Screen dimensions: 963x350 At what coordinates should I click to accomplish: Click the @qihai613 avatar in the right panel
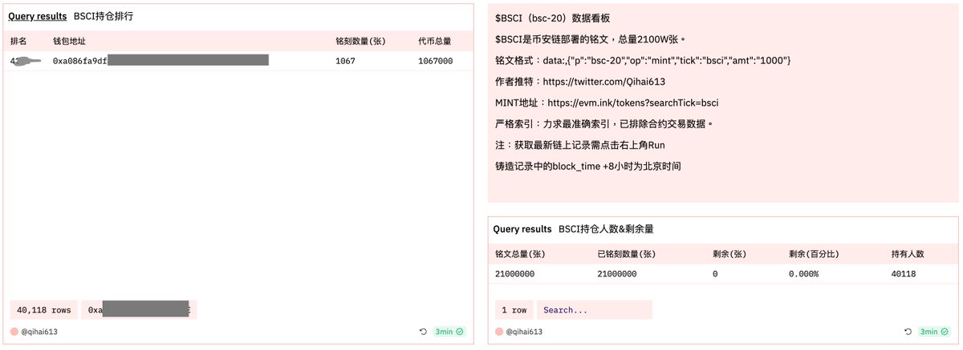point(499,332)
